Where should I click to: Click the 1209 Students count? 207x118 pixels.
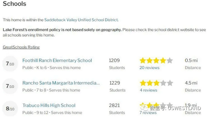point(114,60)
